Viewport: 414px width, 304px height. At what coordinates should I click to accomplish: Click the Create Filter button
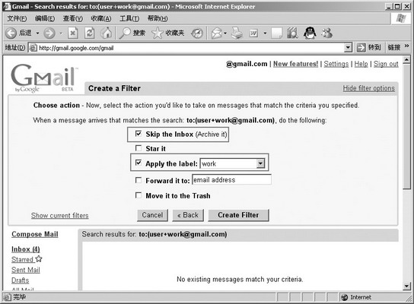click(238, 215)
